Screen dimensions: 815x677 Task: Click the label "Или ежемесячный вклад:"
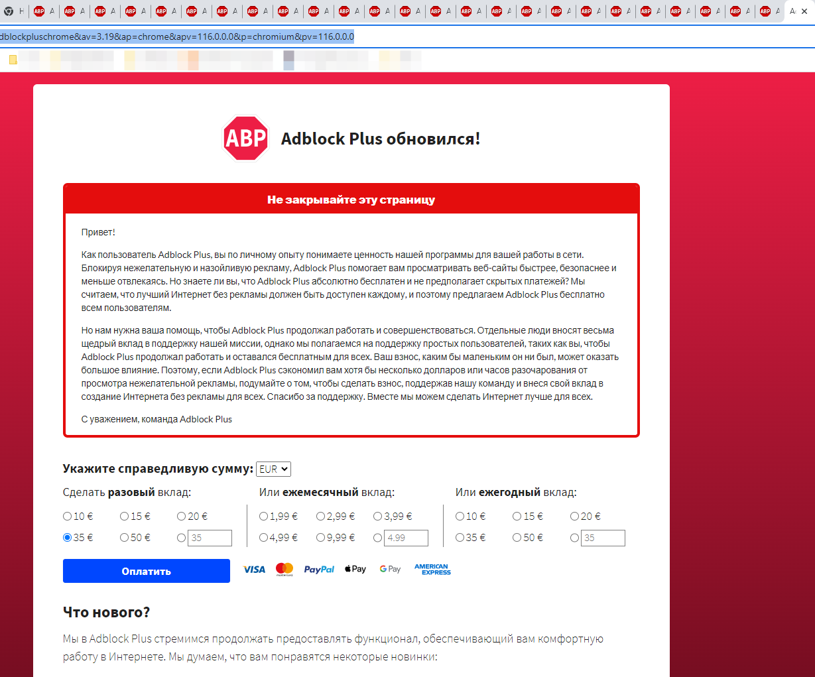click(327, 493)
